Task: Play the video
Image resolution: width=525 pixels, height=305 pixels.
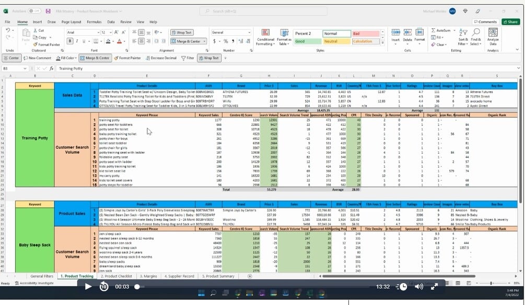Action: (88, 287)
